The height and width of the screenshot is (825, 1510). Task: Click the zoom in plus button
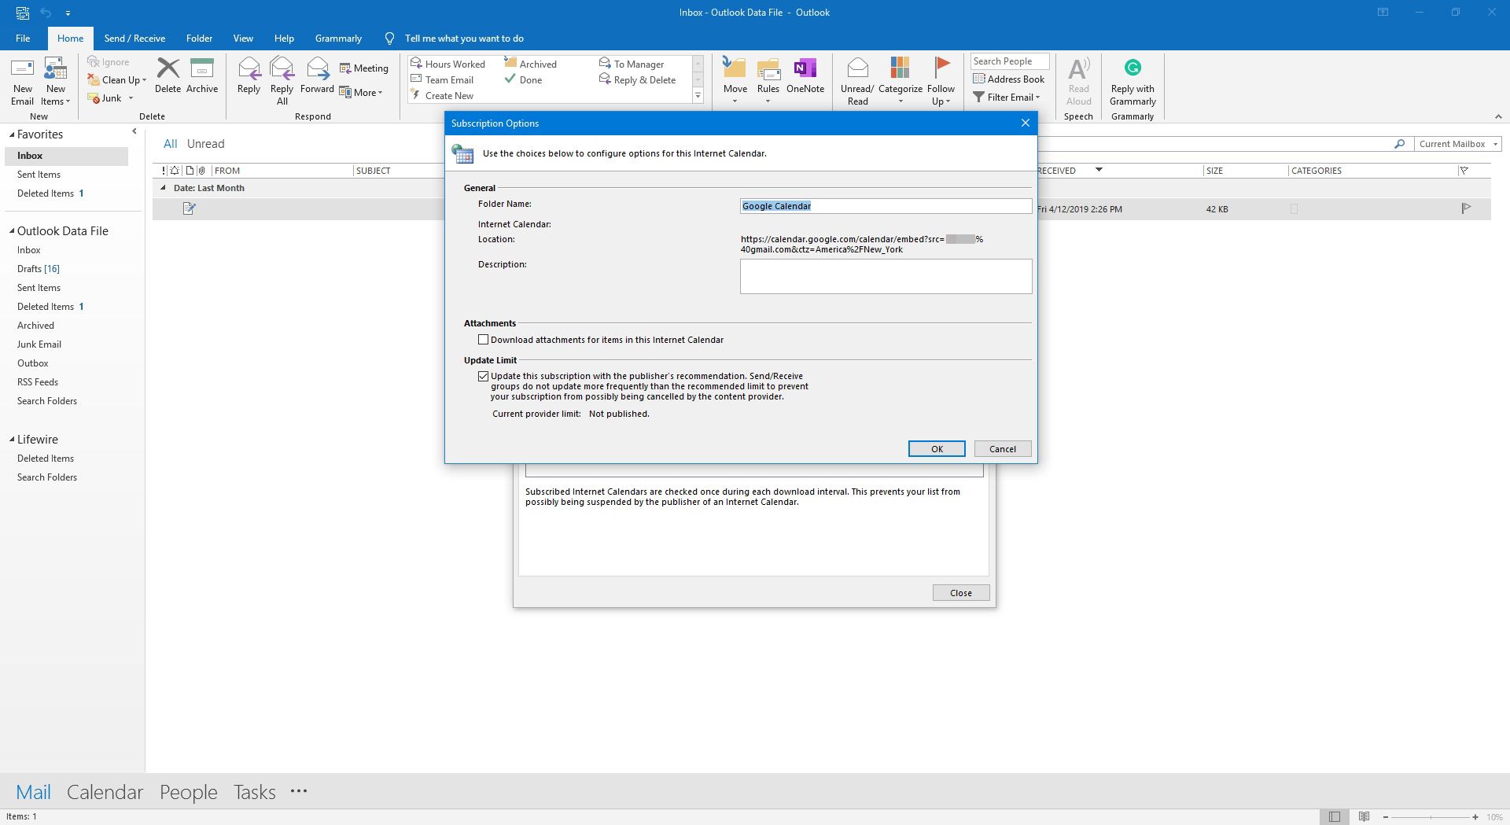1475,817
